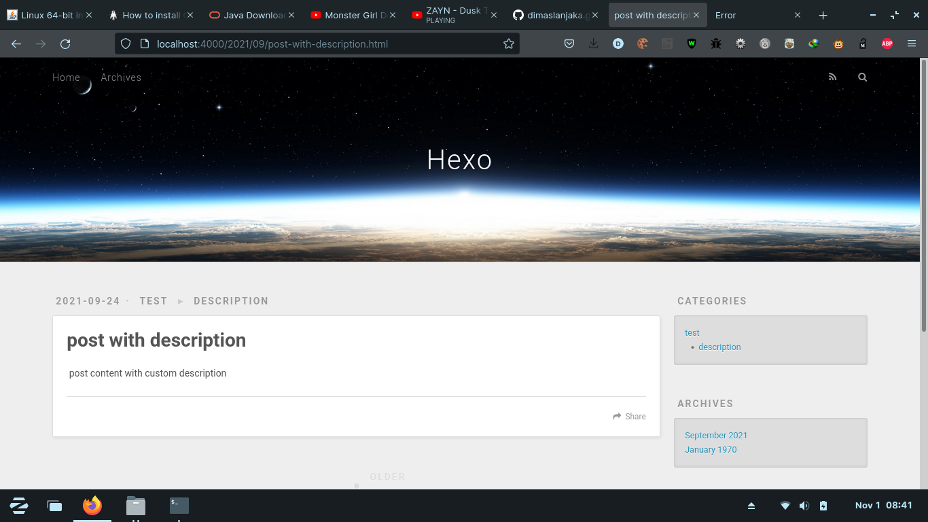This screenshot has width=928, height=522.
Task: Open the Greasemonkey monkey icon
Action: (x=838, y=43)
